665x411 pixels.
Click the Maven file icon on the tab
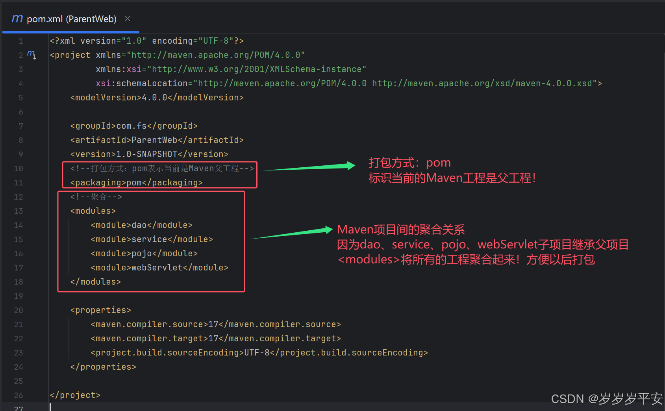pos(17,19)
